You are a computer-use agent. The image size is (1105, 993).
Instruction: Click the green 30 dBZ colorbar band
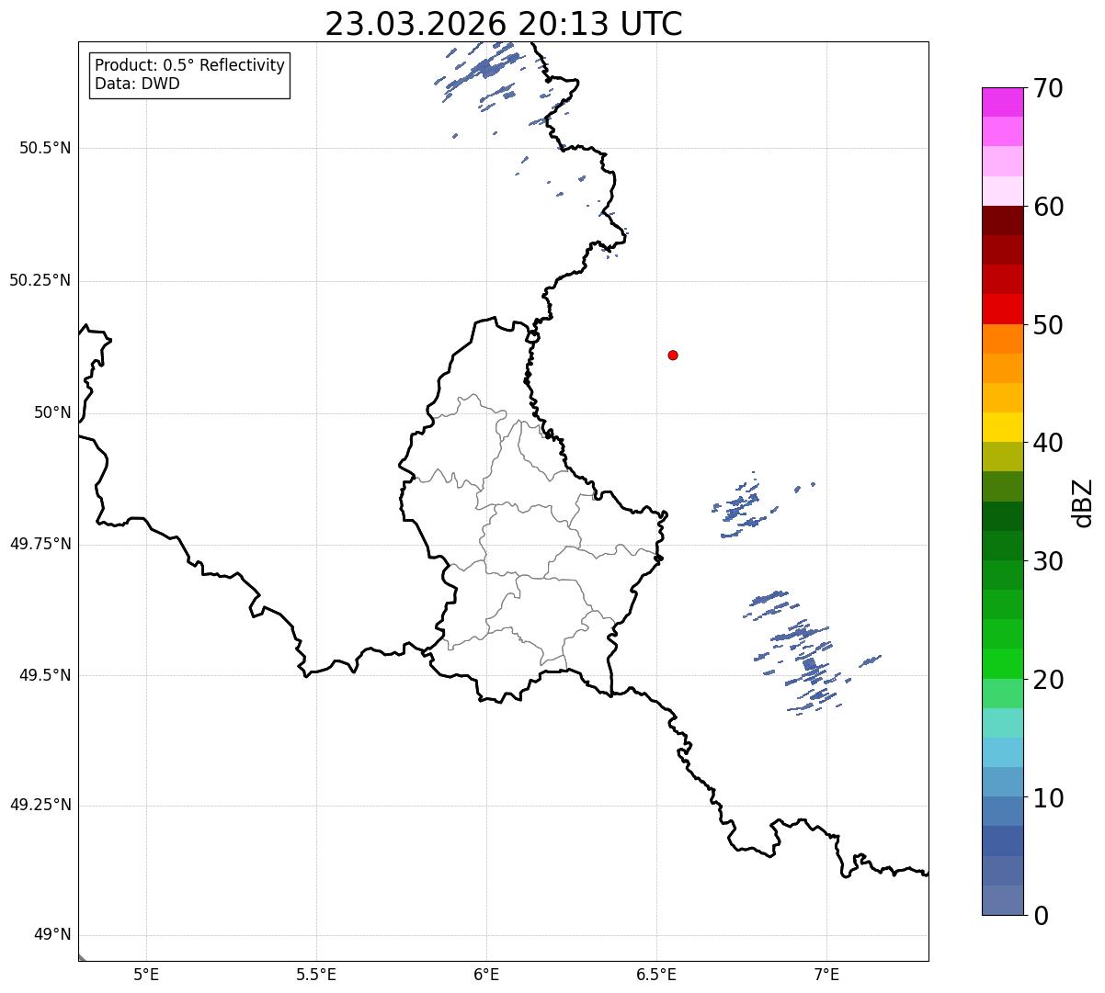point(1002,546)
